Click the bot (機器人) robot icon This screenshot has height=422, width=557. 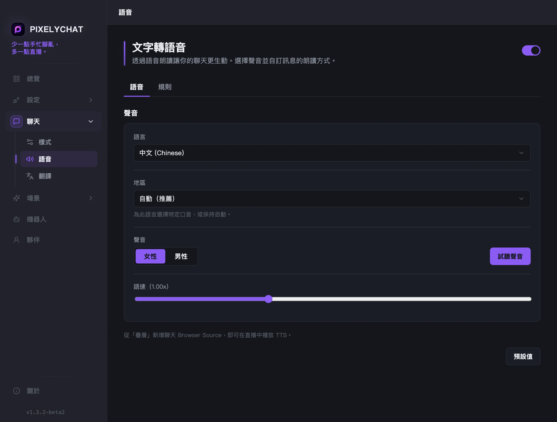17,219
